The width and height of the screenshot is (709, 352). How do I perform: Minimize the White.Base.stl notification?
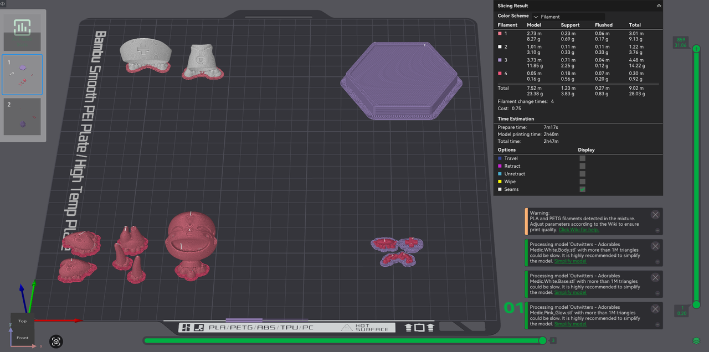coord(657,293)
